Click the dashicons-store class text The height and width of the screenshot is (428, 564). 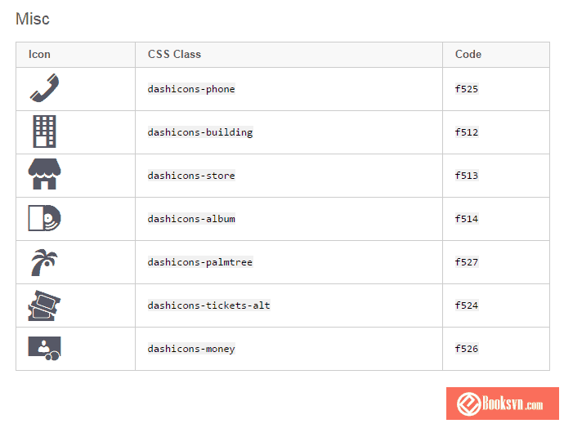coord(191,176)
